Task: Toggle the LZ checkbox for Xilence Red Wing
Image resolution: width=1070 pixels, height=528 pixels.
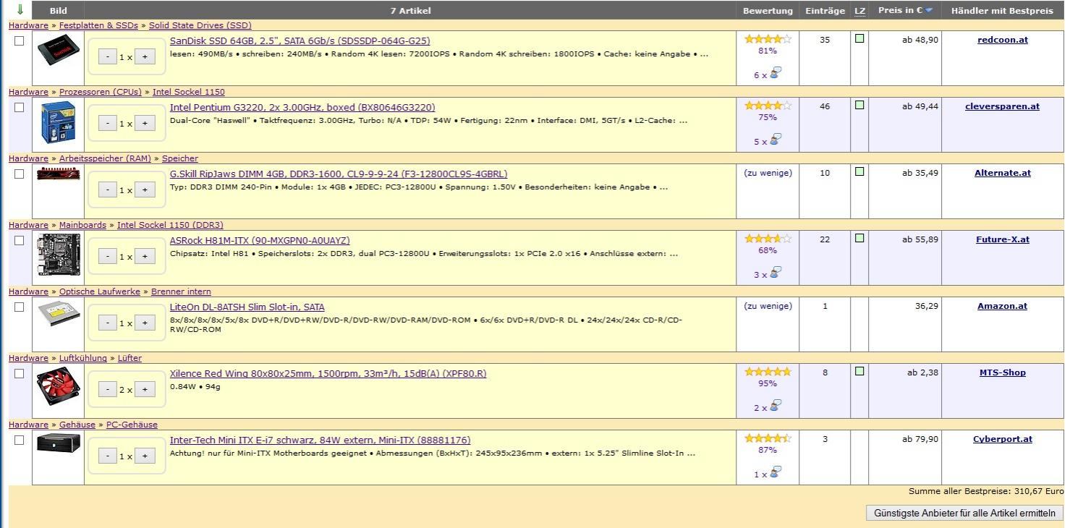Action: [x=859, y=371]
